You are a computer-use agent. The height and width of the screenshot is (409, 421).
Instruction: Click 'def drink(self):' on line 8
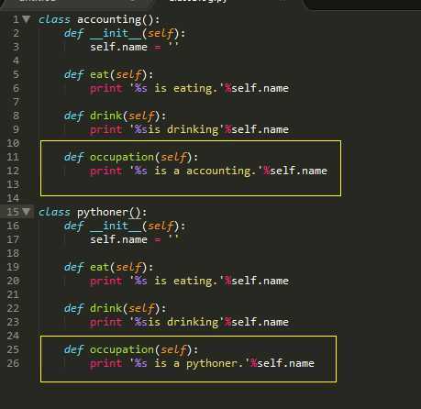point(116,116)
